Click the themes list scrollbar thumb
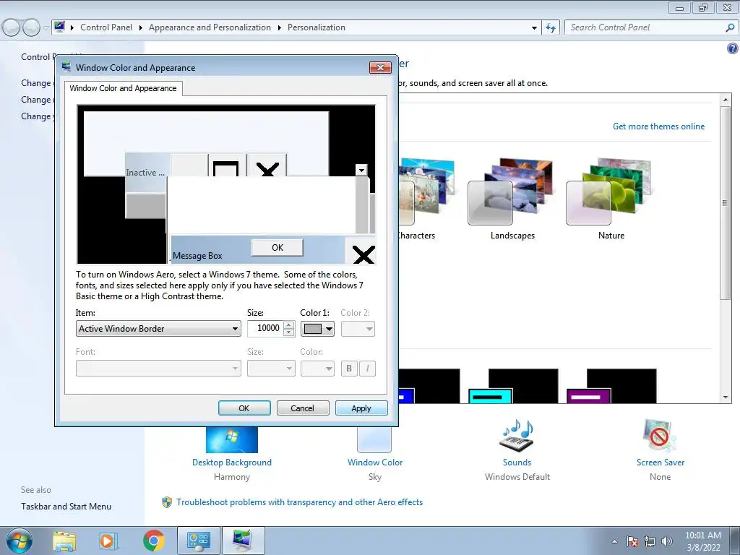Screen dimensions: 740x555 tap(725, 203)
